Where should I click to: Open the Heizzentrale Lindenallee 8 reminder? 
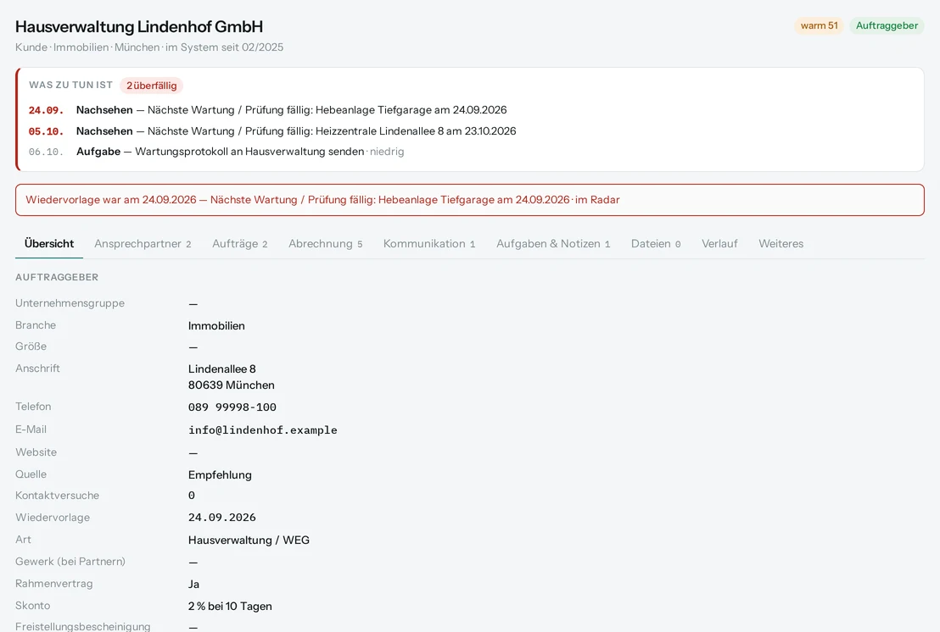272,131
